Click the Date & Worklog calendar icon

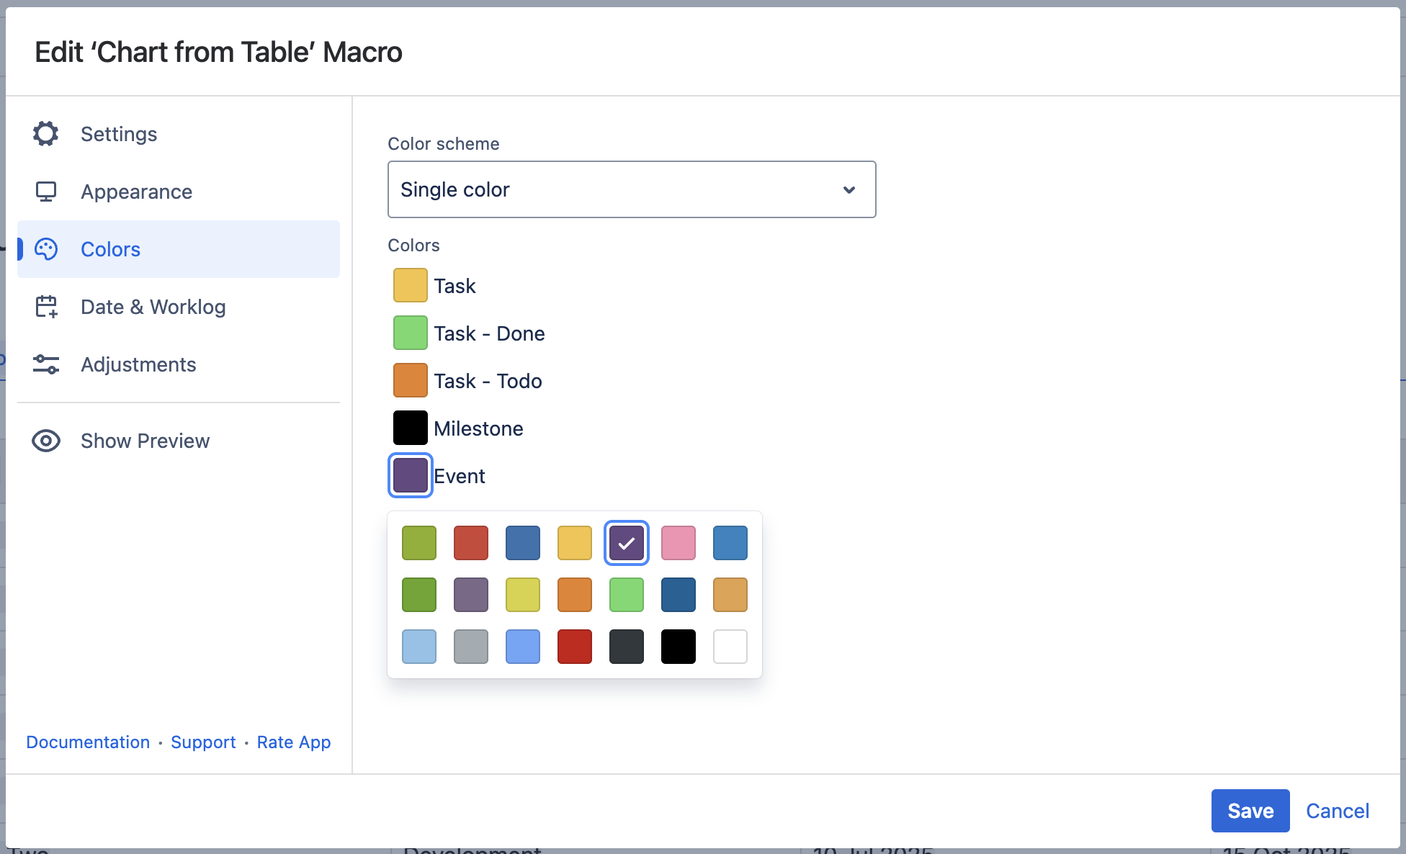pyautogui.click(x=45, y=307)
